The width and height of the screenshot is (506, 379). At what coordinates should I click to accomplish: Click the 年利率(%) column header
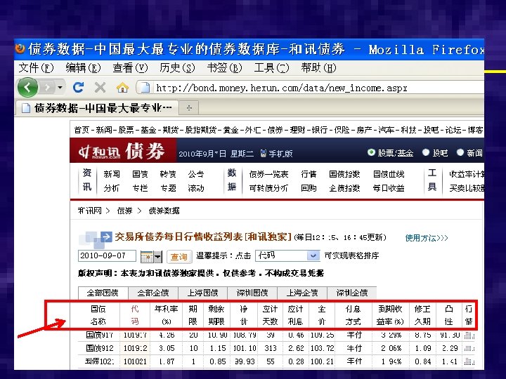166,315
